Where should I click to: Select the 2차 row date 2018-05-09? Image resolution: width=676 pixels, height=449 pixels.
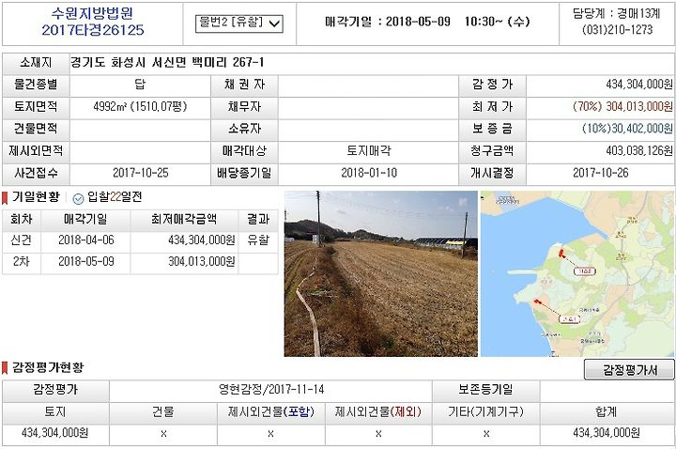[x=86, y=261]
